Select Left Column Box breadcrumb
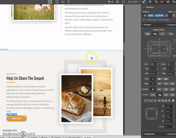Screen dimensions: 176x138 click(x=73, y=137)
